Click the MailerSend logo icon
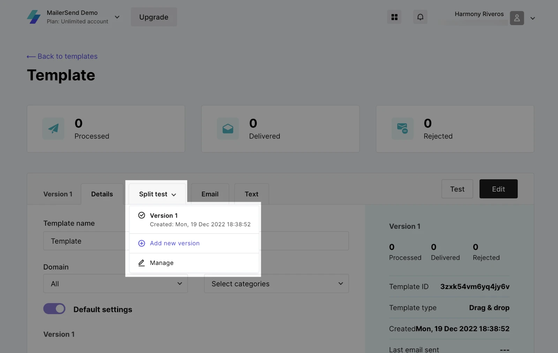The height and width of the screenshot is (353, 558). coord(34,17)
